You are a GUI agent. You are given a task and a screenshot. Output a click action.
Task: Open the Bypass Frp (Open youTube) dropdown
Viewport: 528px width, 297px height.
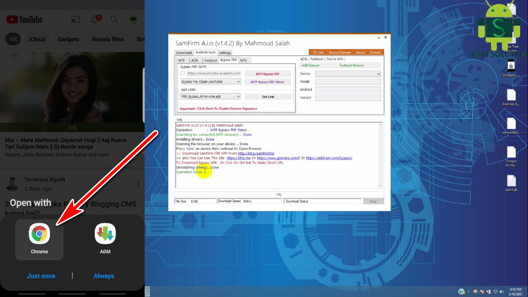point(239,82)
